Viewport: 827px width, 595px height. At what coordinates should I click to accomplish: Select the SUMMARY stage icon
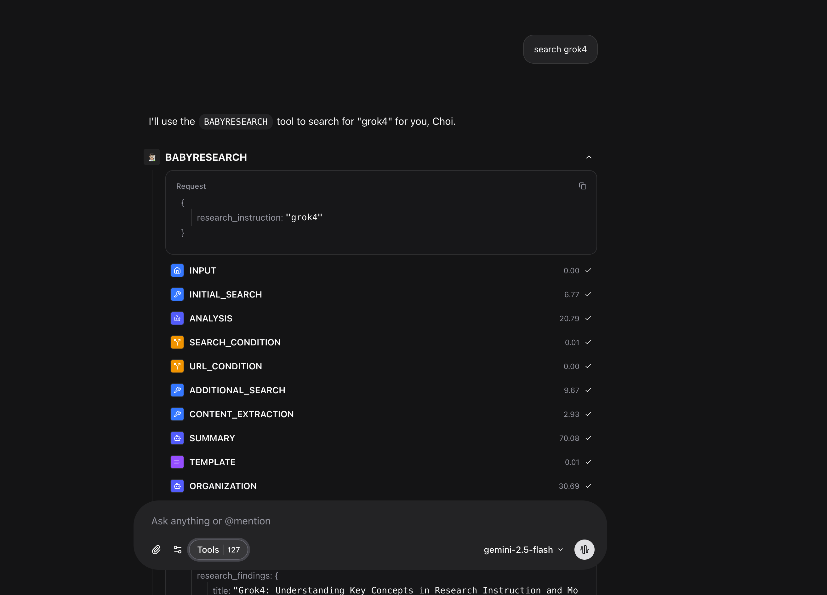pos(178,438)
